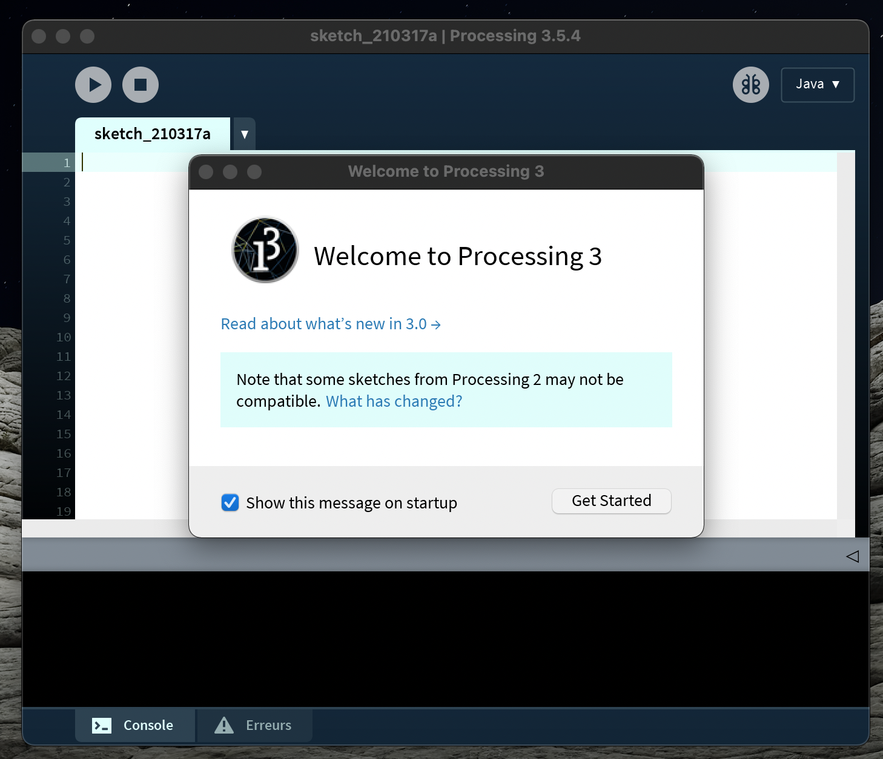The height and width of the screenshot is (759, 883).
Task: Click in the black console output area
Action: coord(445,639)
